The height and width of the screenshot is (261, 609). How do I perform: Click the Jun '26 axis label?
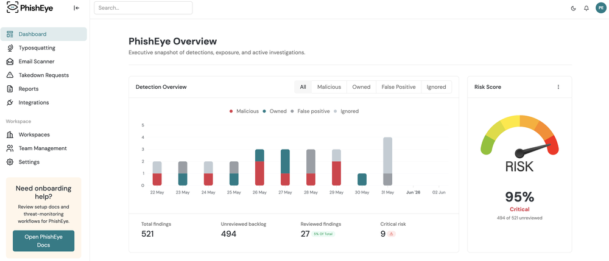coord(414,192)
